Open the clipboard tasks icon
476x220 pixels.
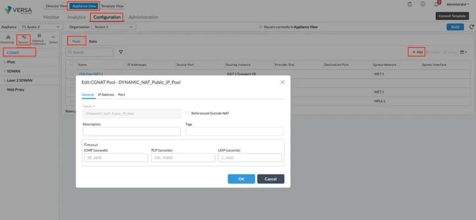tap(410, 4)
